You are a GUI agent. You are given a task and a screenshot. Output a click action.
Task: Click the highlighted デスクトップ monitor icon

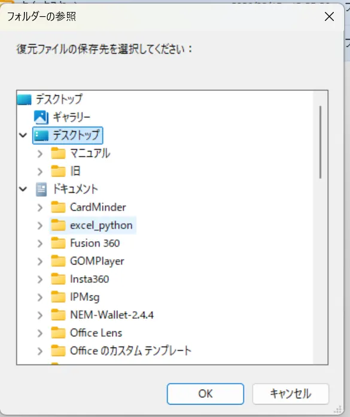[x=41, y=136]
